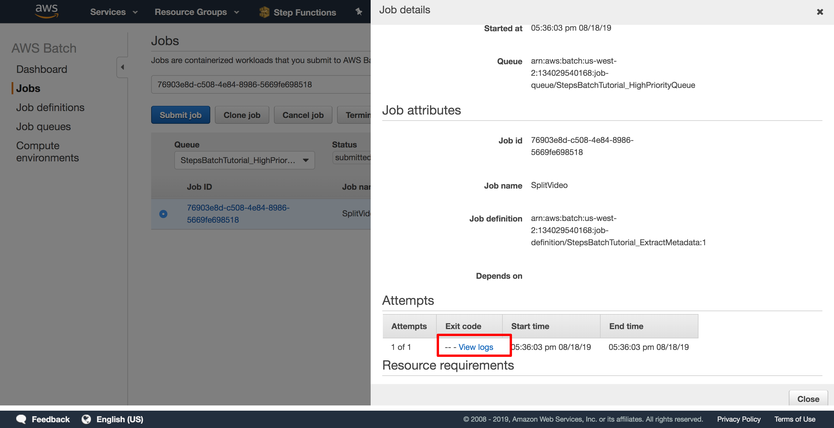Screen dimensions: 834x428
Task: Click the Queue ARN value text
Action: 613,73
